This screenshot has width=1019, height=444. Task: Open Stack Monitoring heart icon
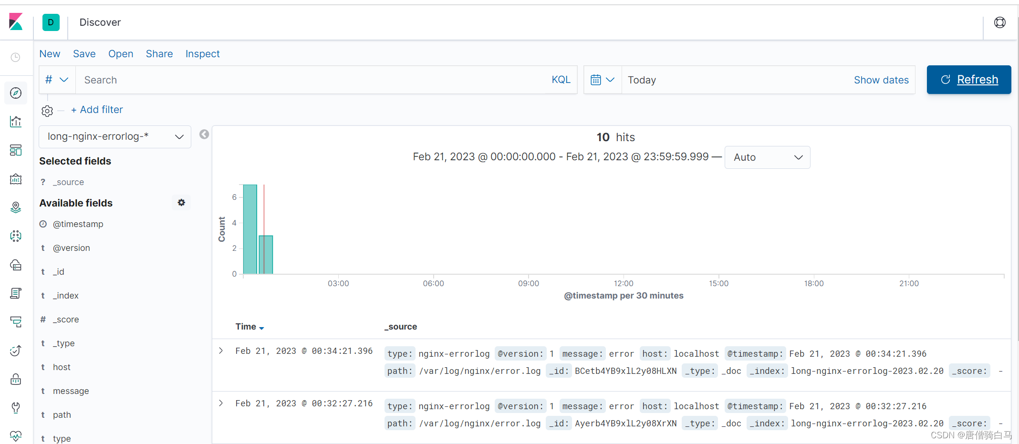pos(16,436)
